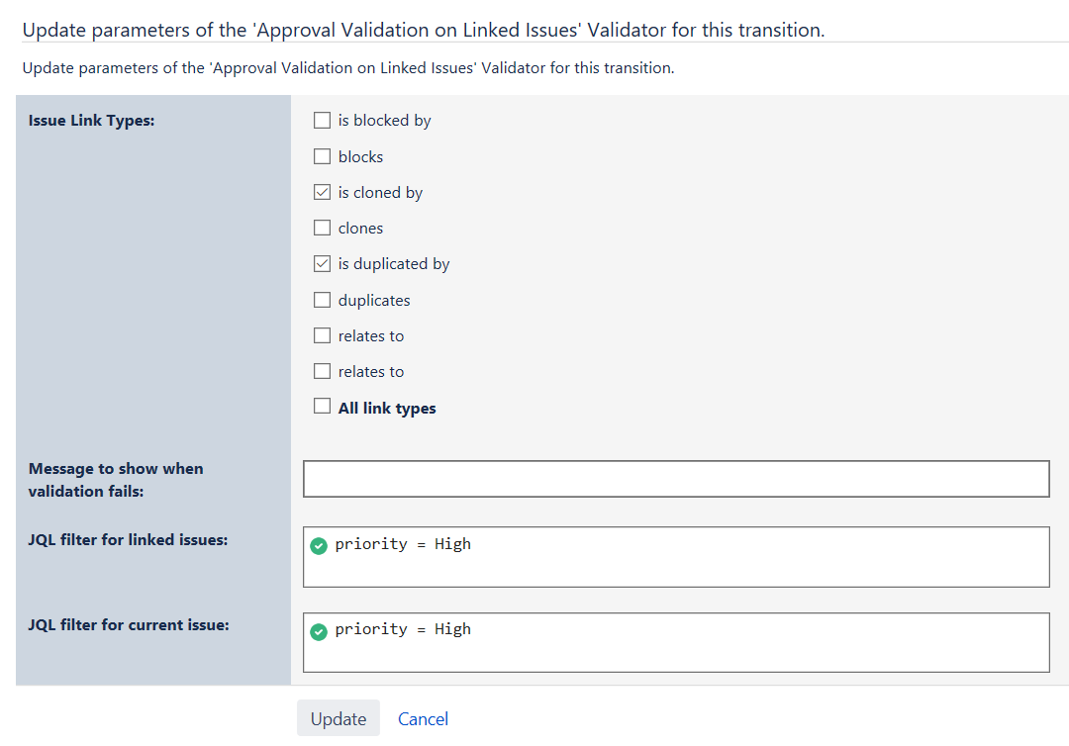The width and height of the screenshot is (1069, 746).
Task: Check the second 'relates to' checkbox
Action: click(x=322, y=372)
